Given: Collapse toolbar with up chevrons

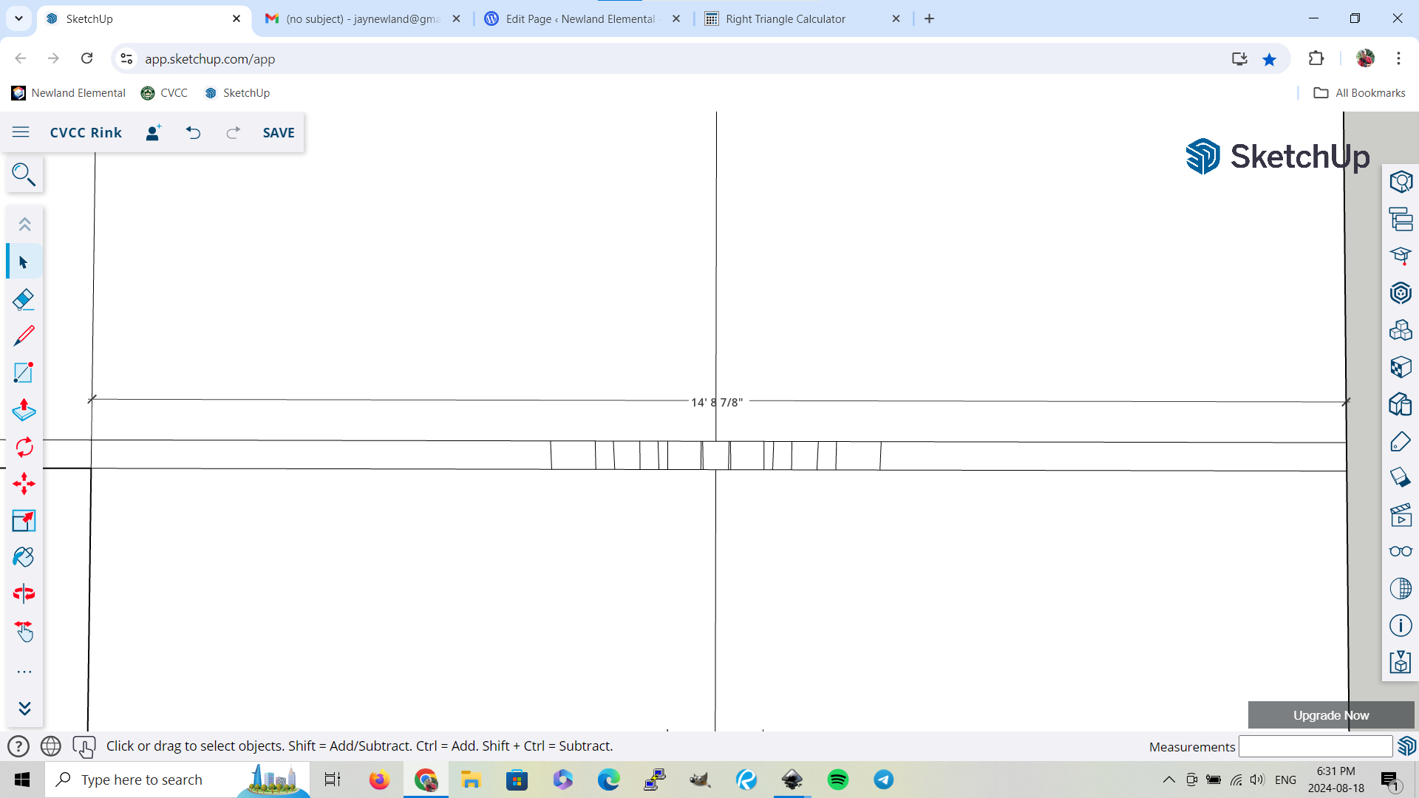Looking at the screenshot, I should pyautogui.click(x=24, y=224).
